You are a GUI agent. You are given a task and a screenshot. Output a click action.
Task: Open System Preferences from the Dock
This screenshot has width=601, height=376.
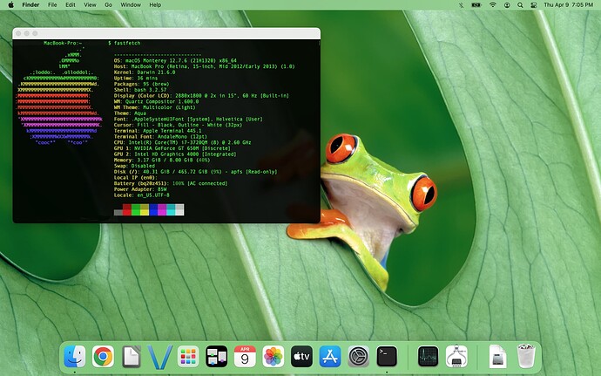[358, 357]
